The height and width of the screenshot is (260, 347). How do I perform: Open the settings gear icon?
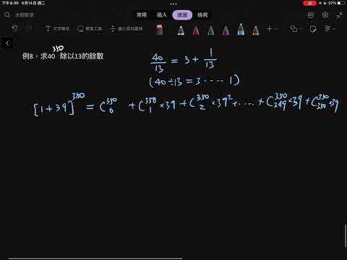pos(325,15)
